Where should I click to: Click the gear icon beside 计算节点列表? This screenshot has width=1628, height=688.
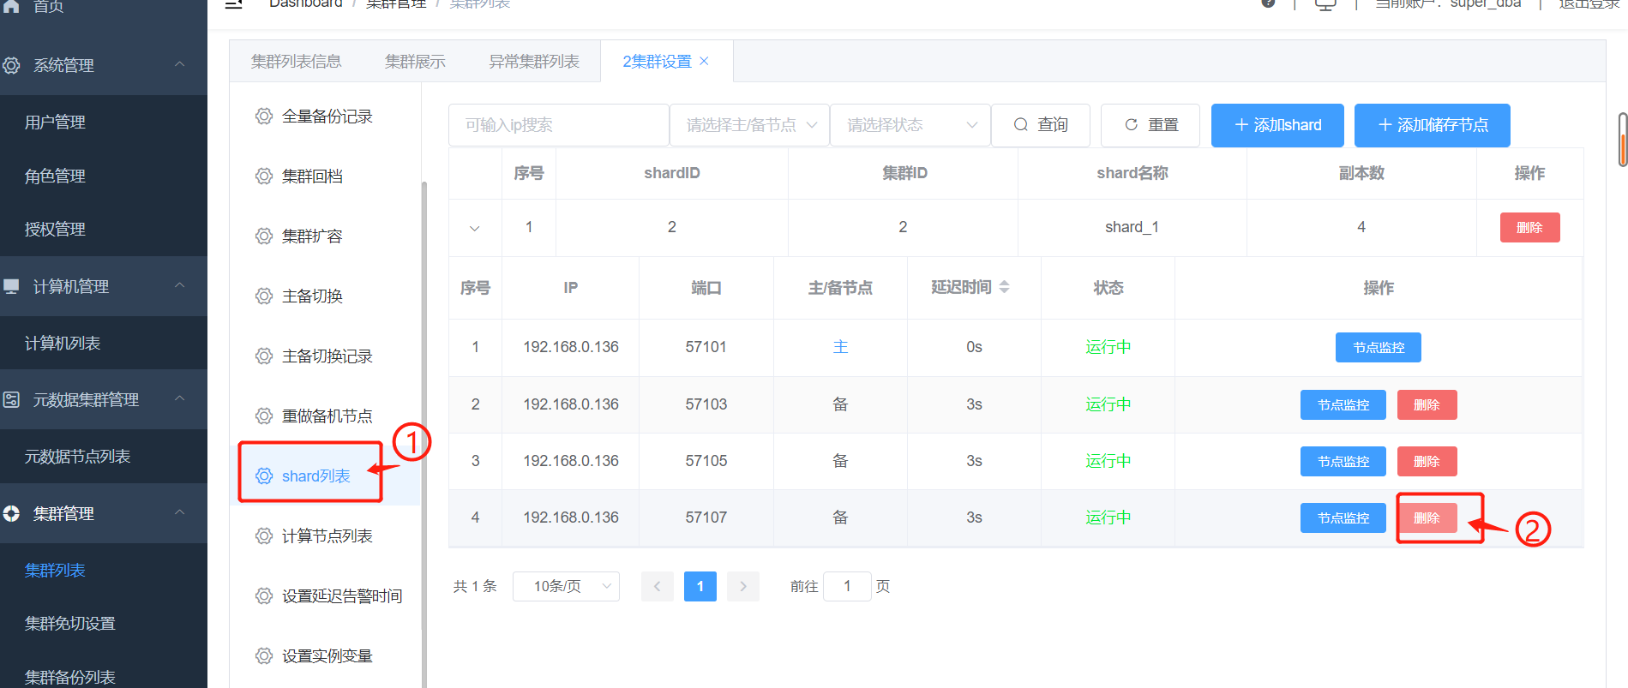pyautogui.click(x=264, y=536)
